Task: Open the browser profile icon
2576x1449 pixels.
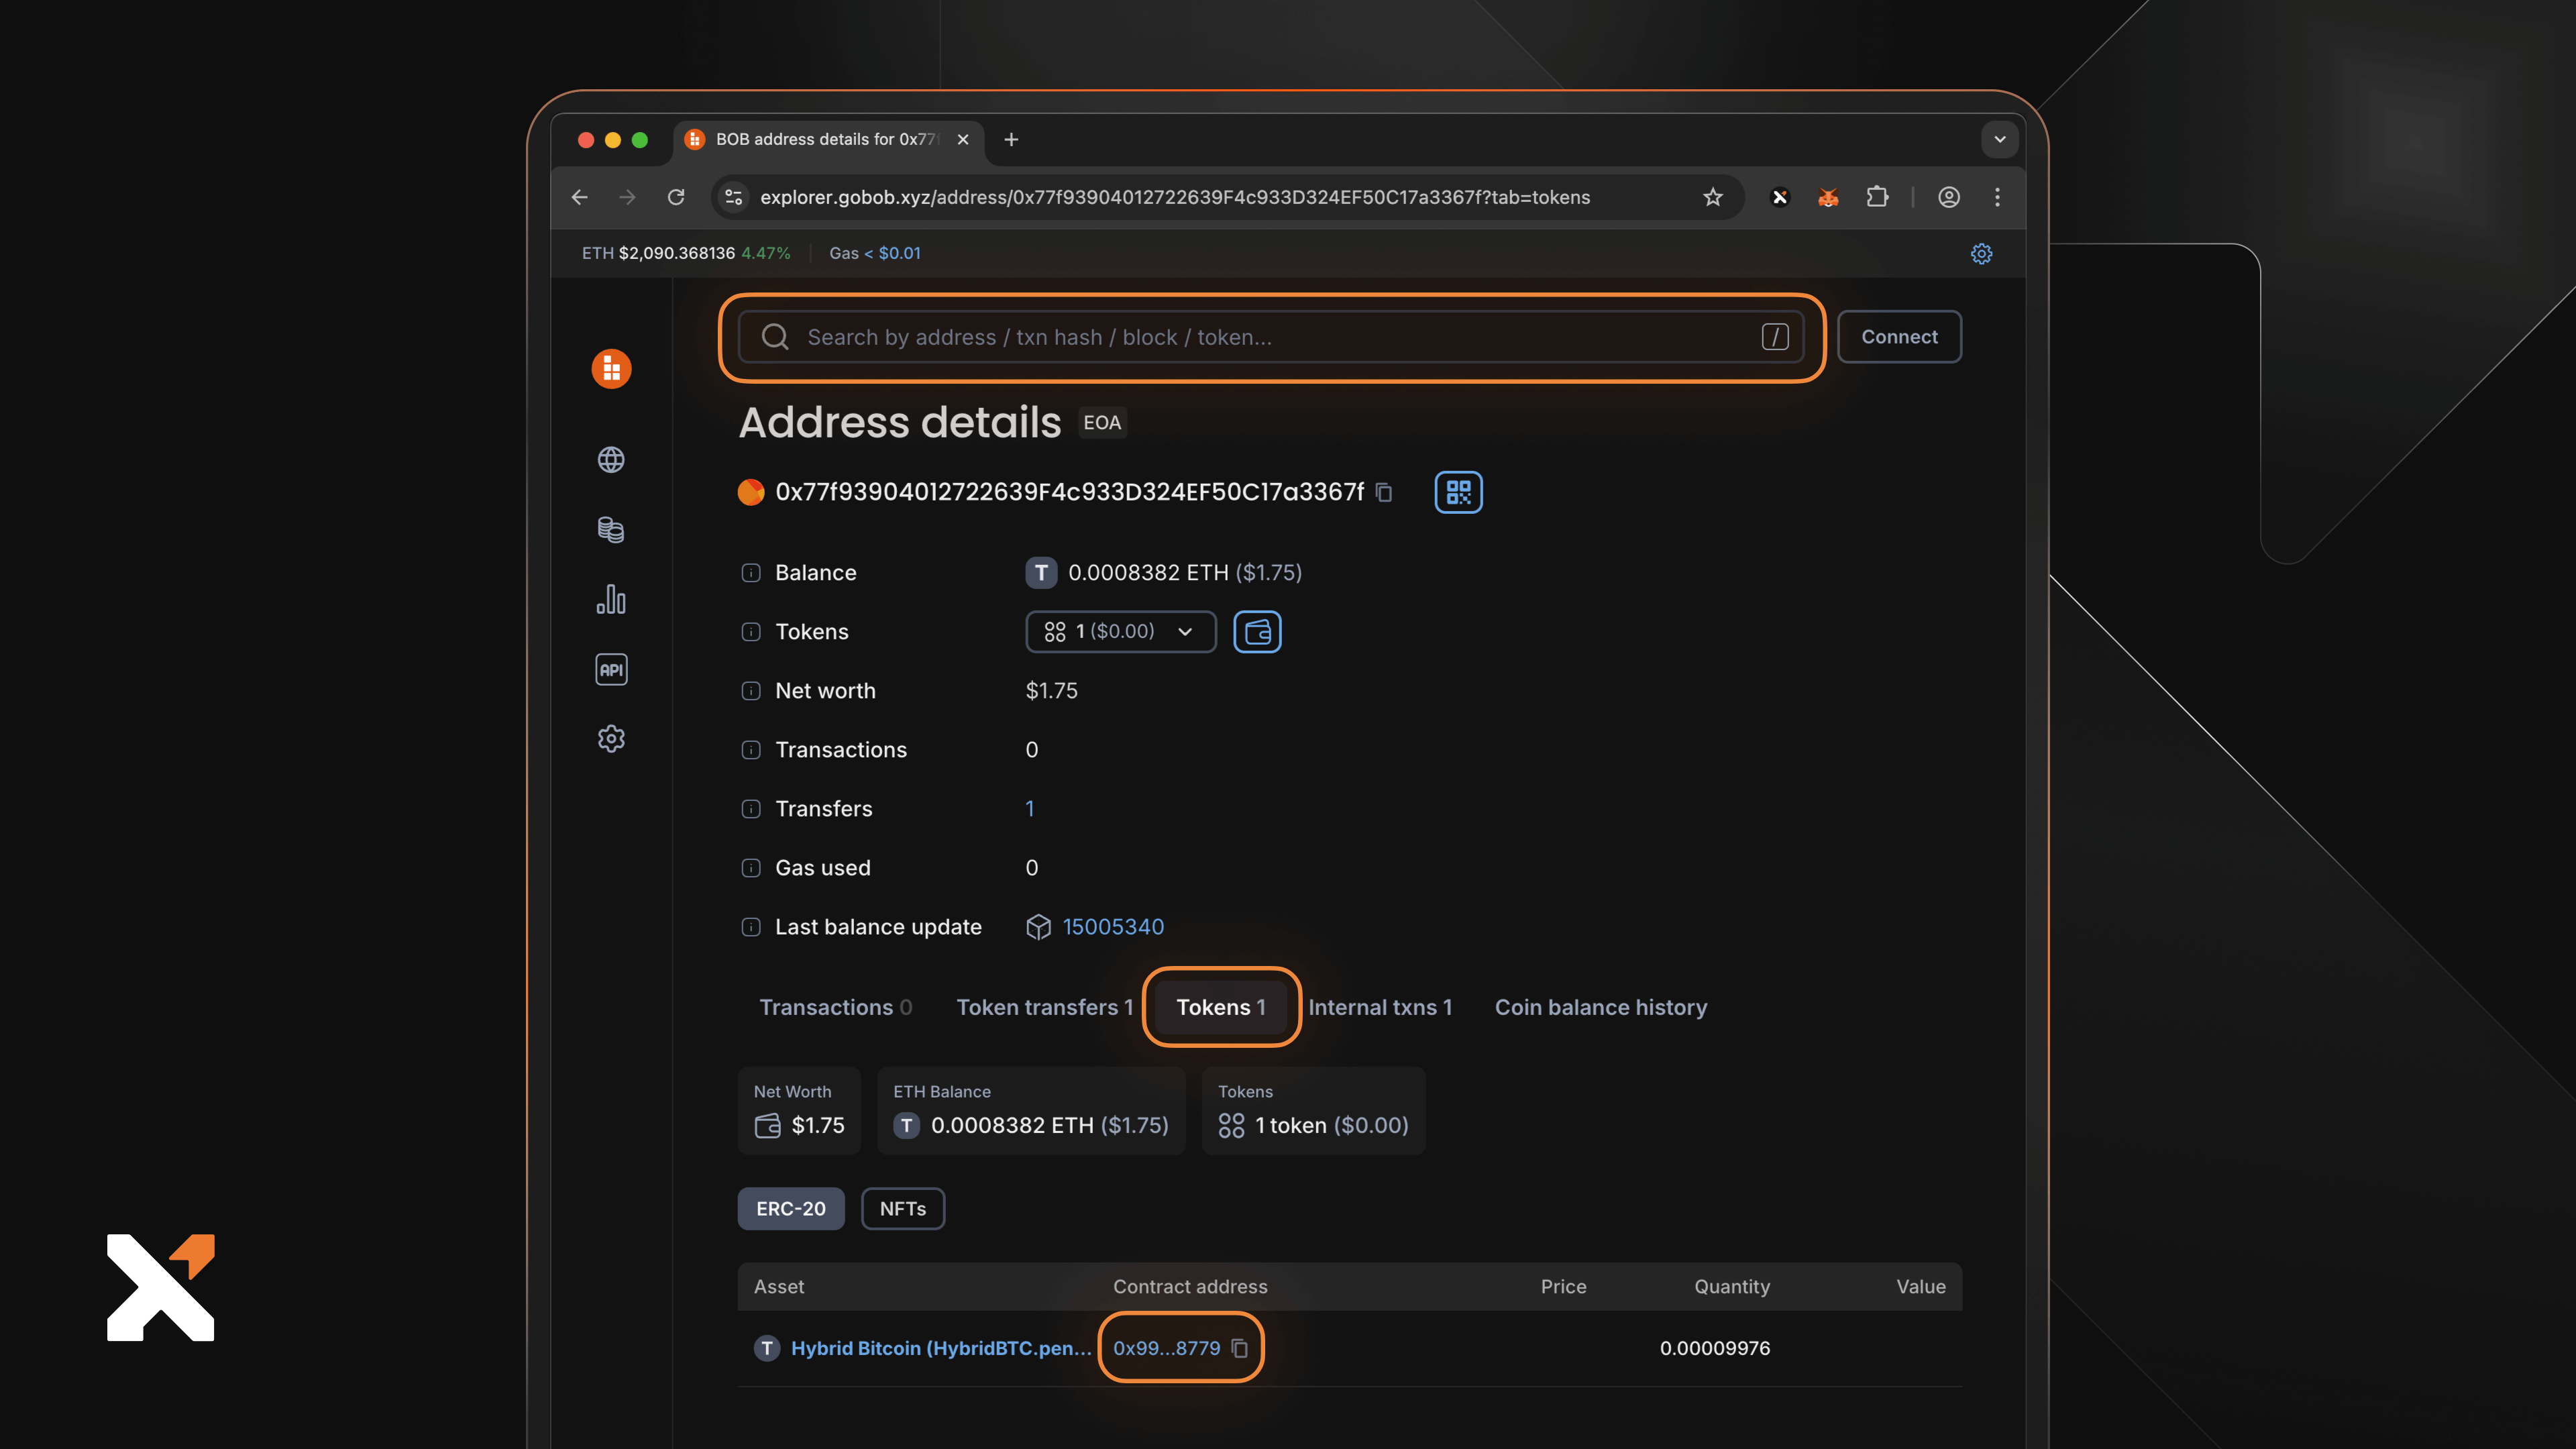Action: pos(1949,197)
